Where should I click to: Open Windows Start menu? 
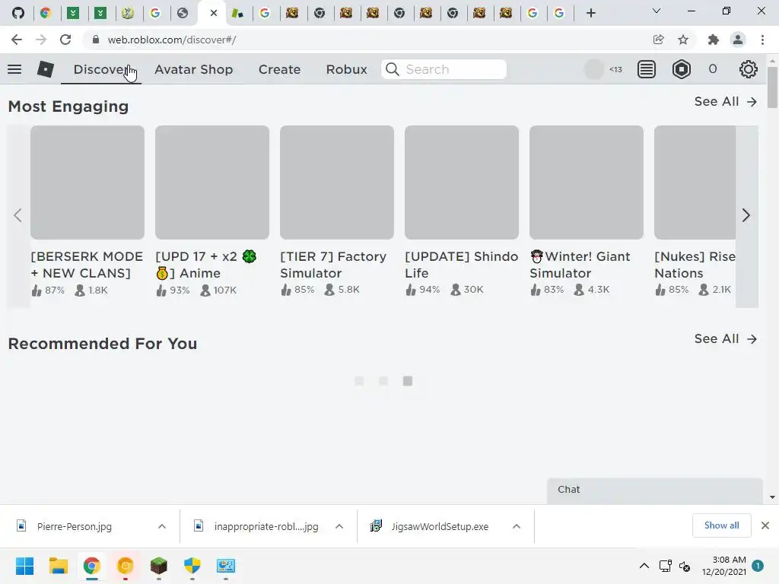pyautogui.click(x=24, y=566)
